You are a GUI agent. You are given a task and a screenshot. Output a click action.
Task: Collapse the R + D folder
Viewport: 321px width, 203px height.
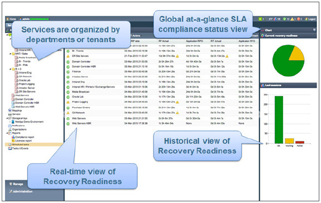[x=10, y=69]
